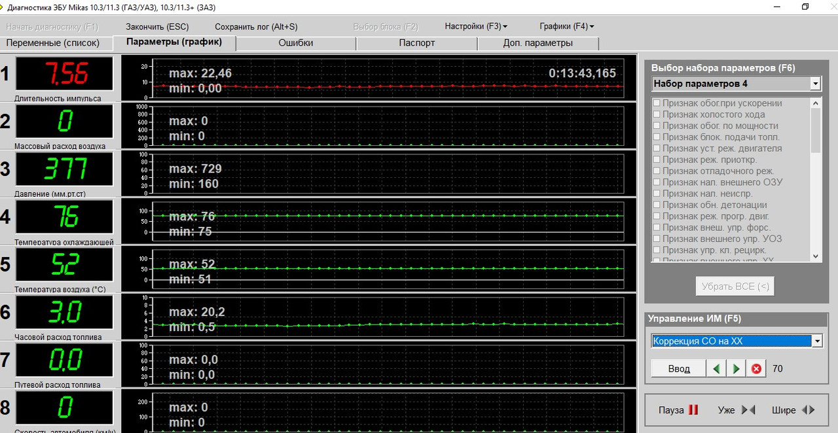
Task: Toggle Признак отладочного реж. checkbox
Action: click(x=657, y=171)
